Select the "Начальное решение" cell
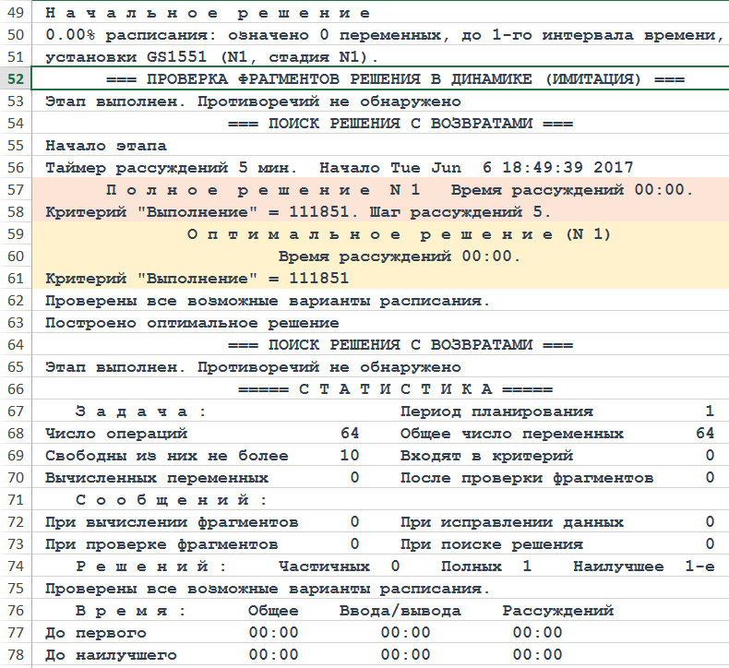The width and height of the screenshot is (729, 668). [x=209, y=13]
